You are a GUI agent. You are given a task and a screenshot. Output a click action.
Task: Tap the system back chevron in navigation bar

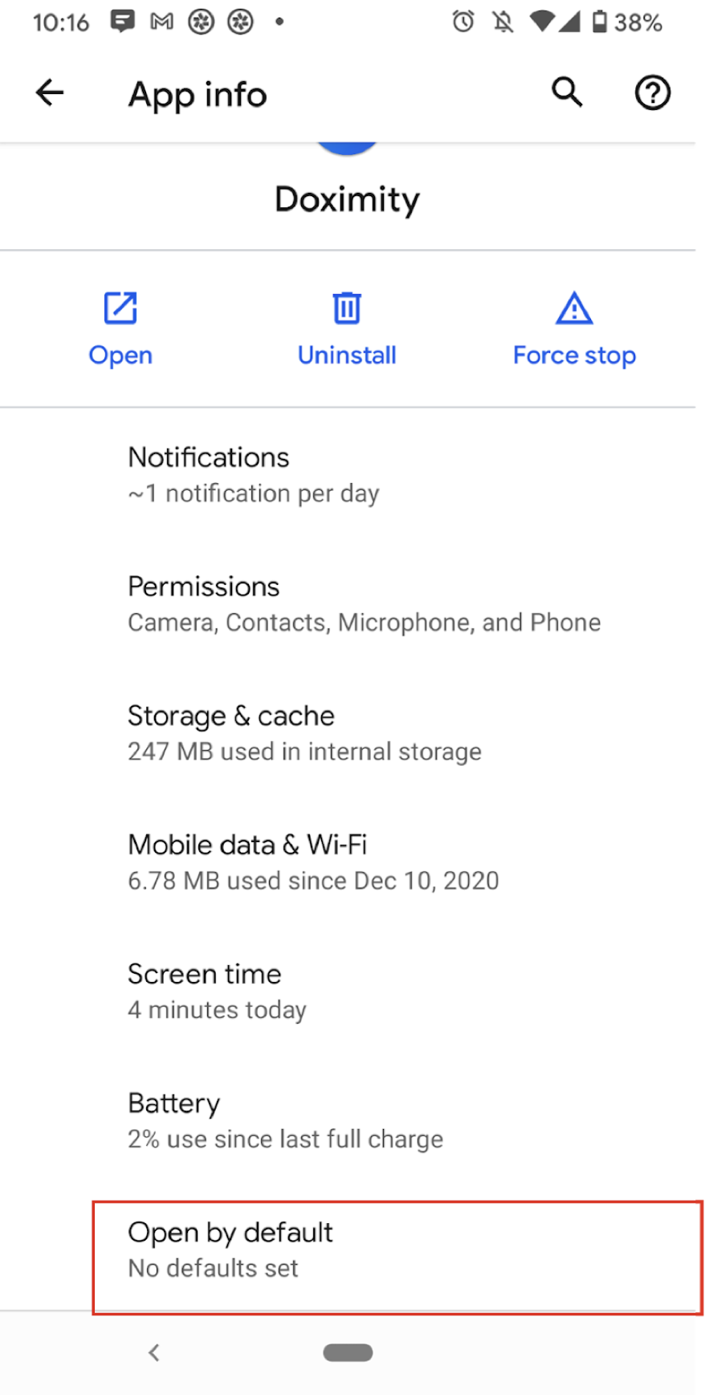click(x=154, y=1352)
